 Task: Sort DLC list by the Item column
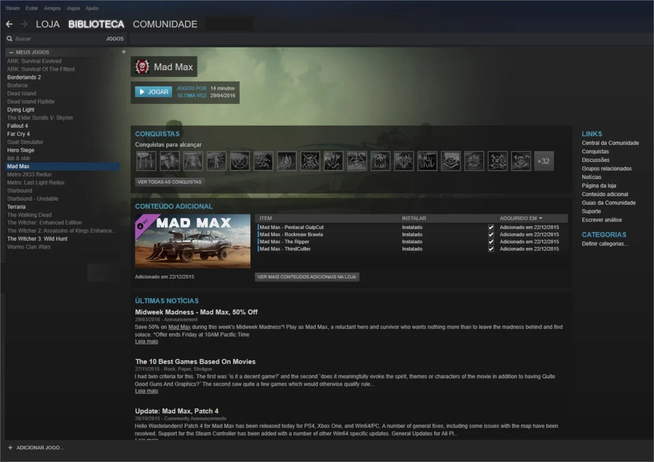[266, 218]
